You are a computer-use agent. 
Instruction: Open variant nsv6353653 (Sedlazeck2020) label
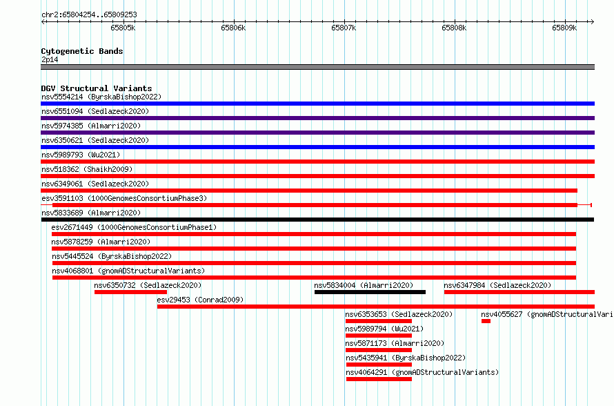[x=399, y=314]
